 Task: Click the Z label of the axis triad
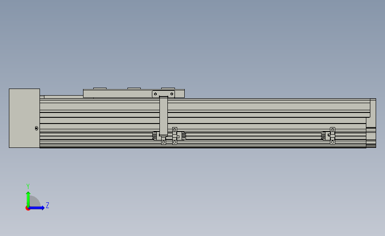click(48, 205)
